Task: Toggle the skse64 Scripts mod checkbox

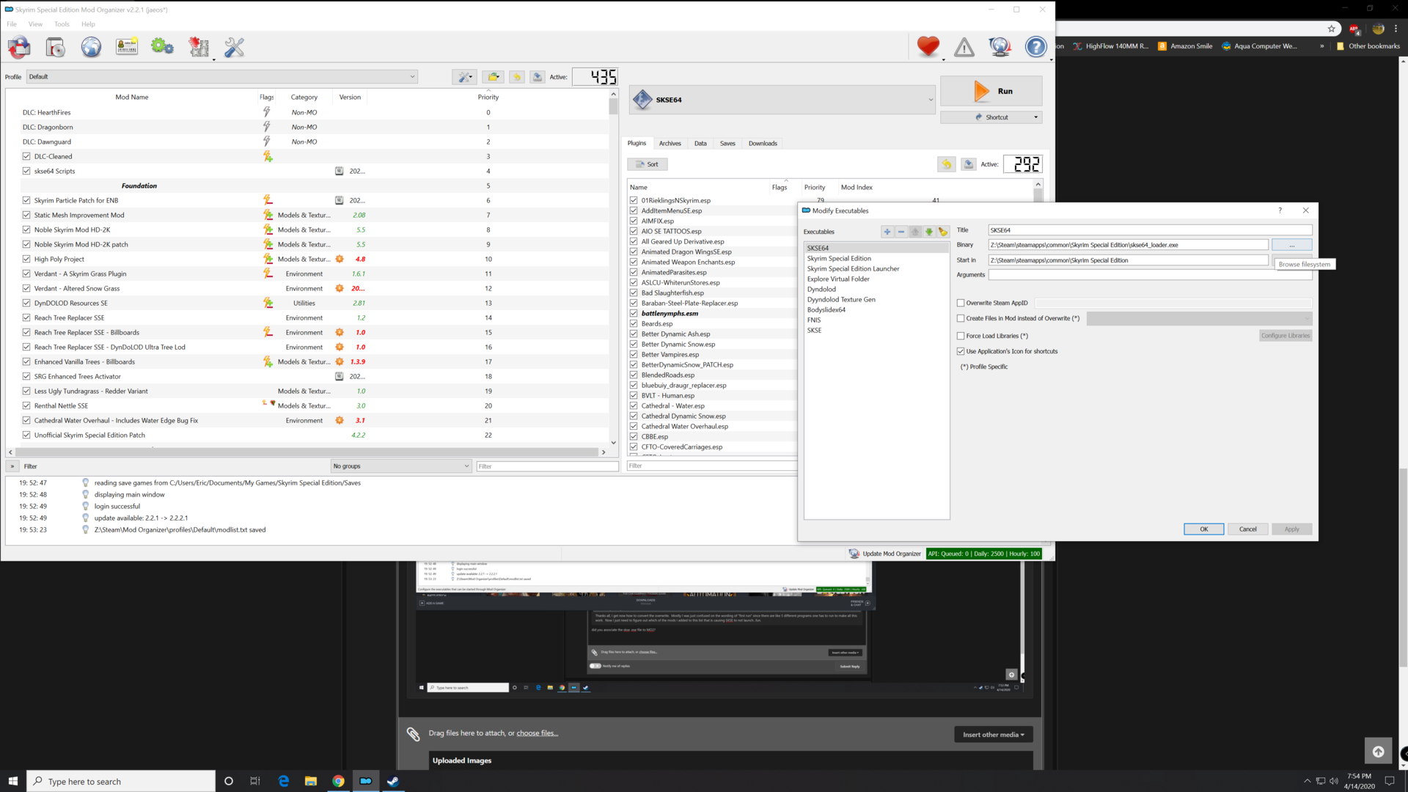Action: click(x=26, y=171)
